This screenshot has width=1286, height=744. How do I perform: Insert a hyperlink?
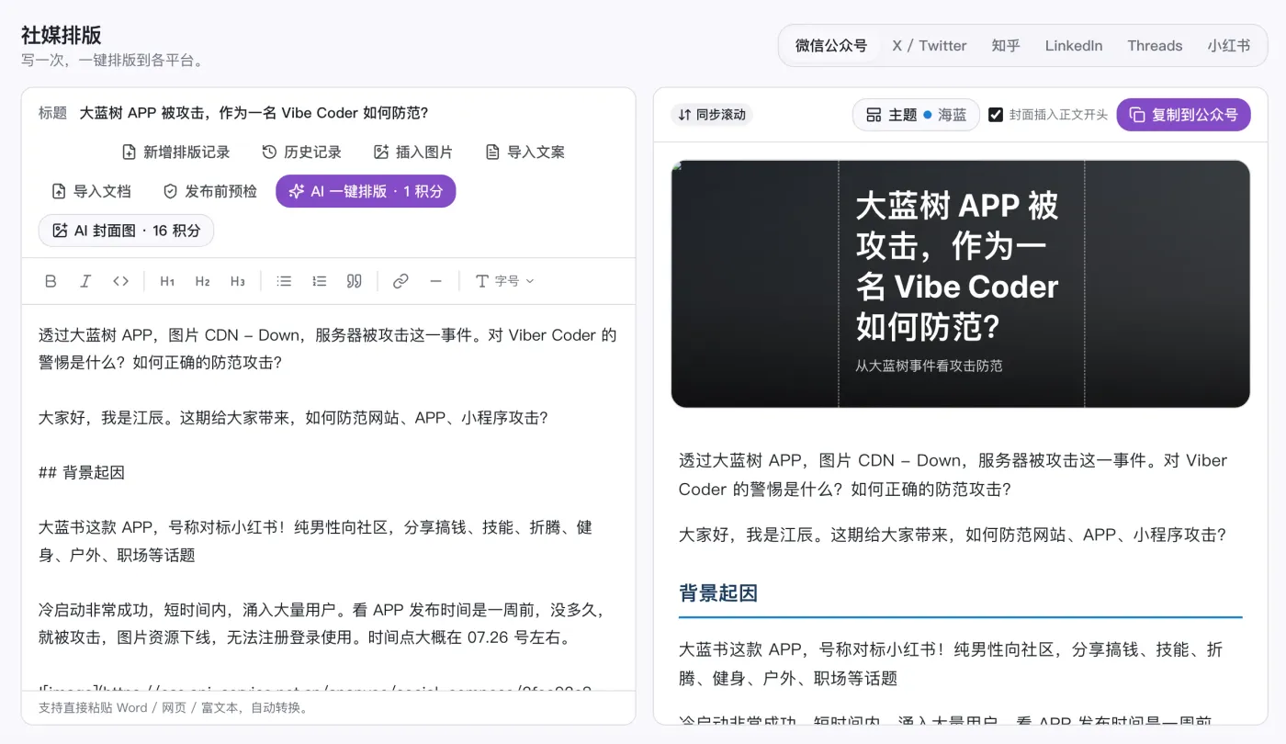tap(400, 281)
